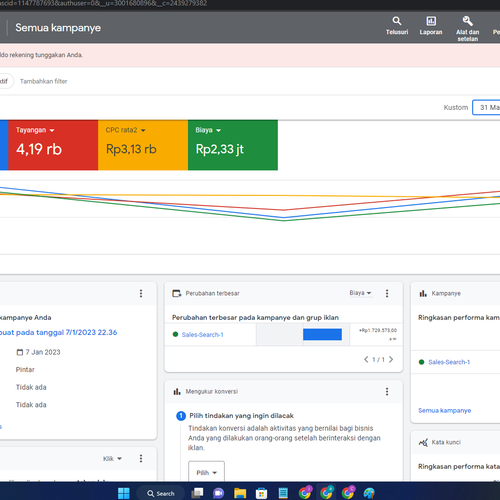Launch Chrome from the Windows taskbar
The height and width of the screenshot is (500, 500).
[326, 493]
